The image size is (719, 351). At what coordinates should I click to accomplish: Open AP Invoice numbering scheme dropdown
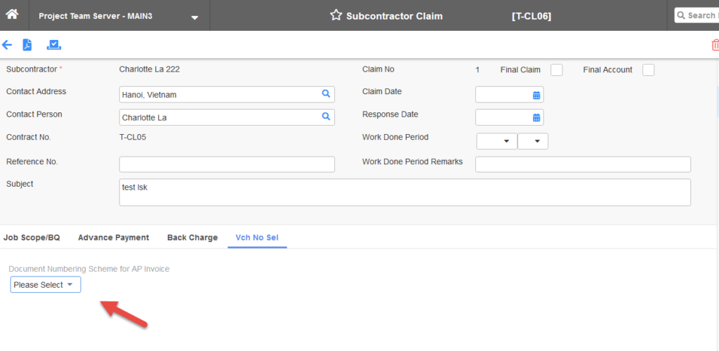[46, 284]
